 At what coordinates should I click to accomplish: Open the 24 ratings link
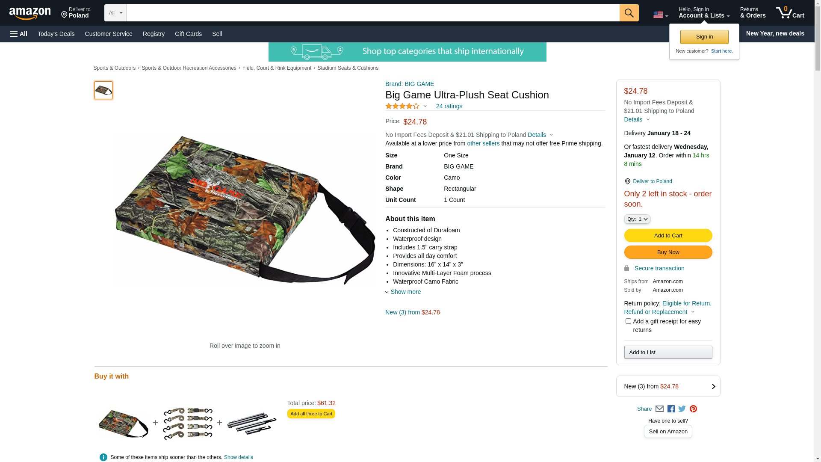tap(449, 106)
